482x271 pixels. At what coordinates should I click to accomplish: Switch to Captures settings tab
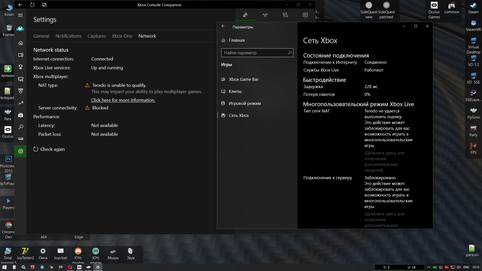[97, 36]
